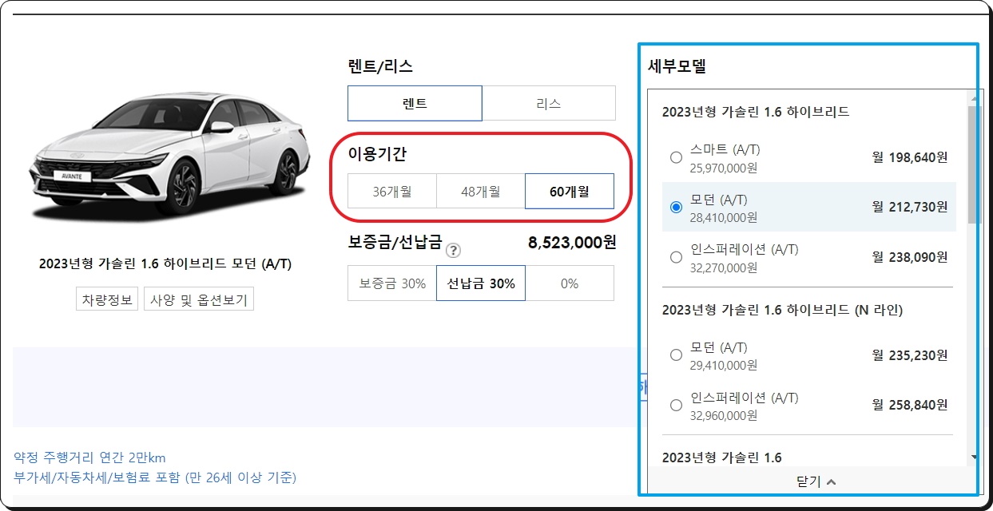Click the 이용기간 section label
The height and width of the screenshot is (511, 993).
(x=377, y=153)
